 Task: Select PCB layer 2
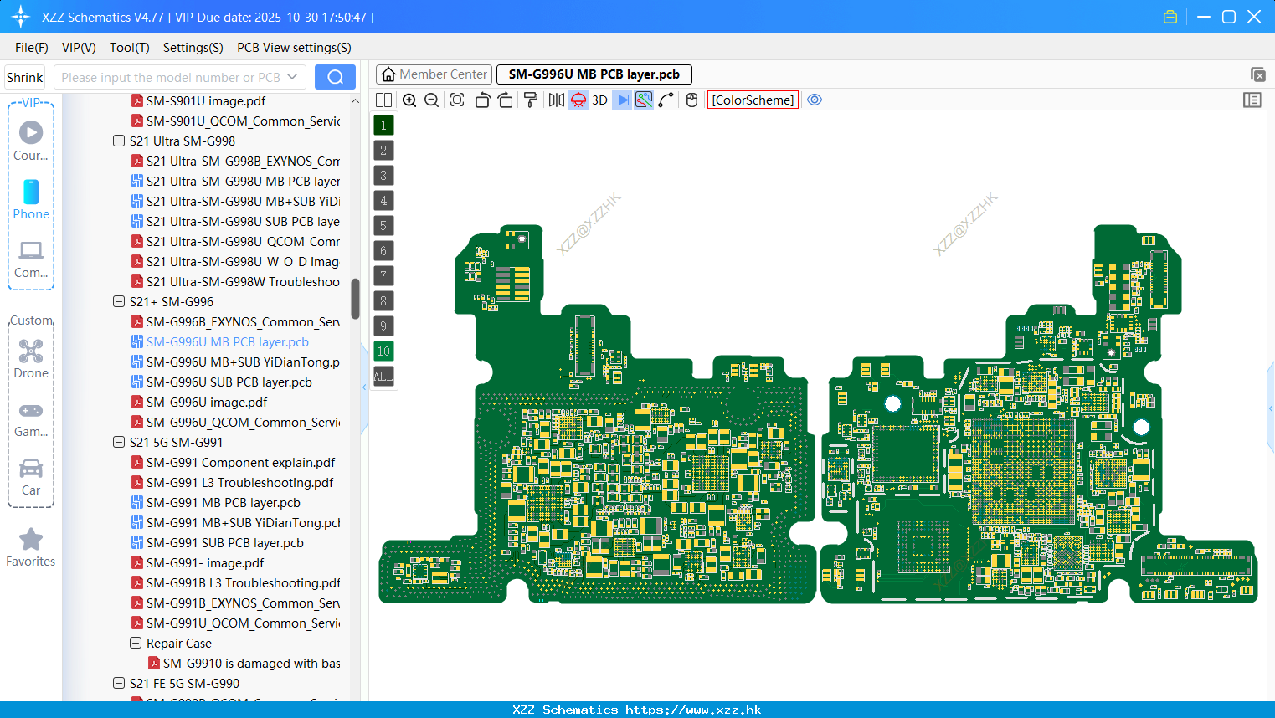point(383,150)
